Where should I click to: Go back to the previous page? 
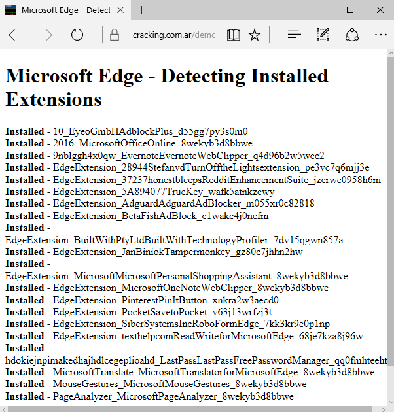point(15,35)
